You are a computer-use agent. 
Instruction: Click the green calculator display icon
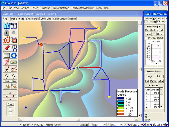tap(14, 62)
